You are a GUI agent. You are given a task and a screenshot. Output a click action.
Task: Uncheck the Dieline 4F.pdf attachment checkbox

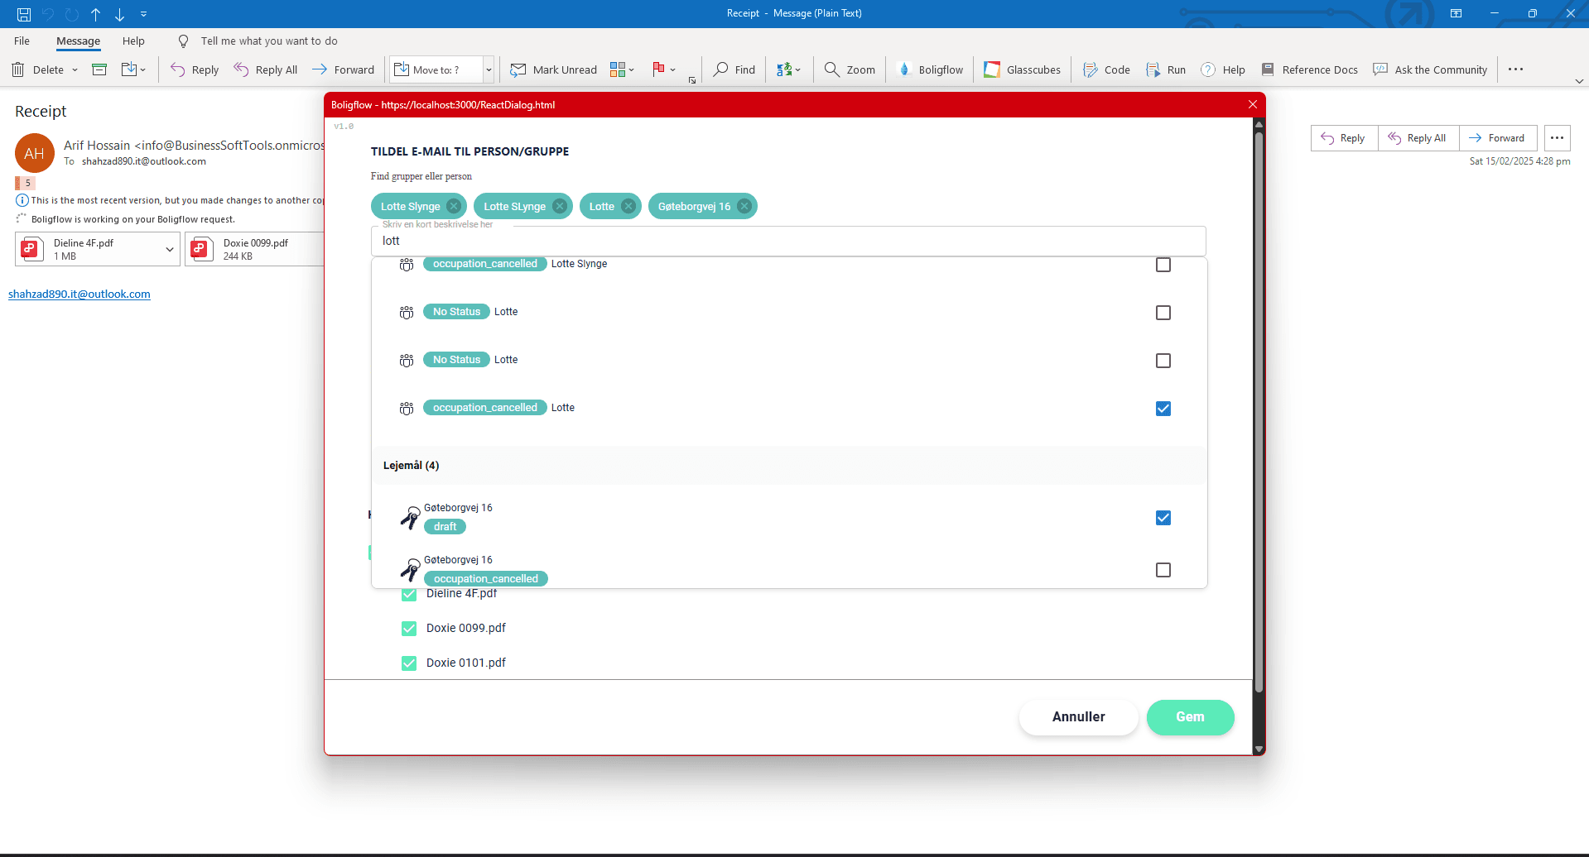click(x=409, y=595)
